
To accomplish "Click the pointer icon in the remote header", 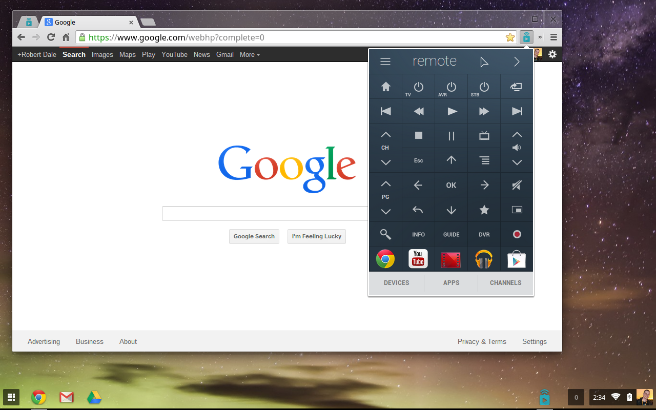I will click(x=483, y=61).
